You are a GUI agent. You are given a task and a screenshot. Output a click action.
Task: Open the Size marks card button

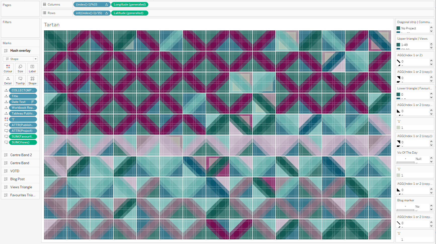pyautogui.click(x=20, y=68)
